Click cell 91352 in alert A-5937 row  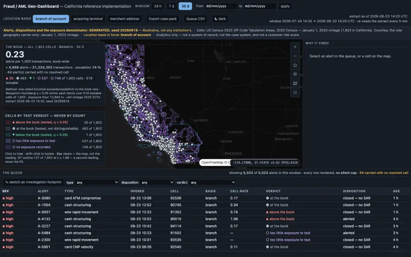tap(176, 212)
